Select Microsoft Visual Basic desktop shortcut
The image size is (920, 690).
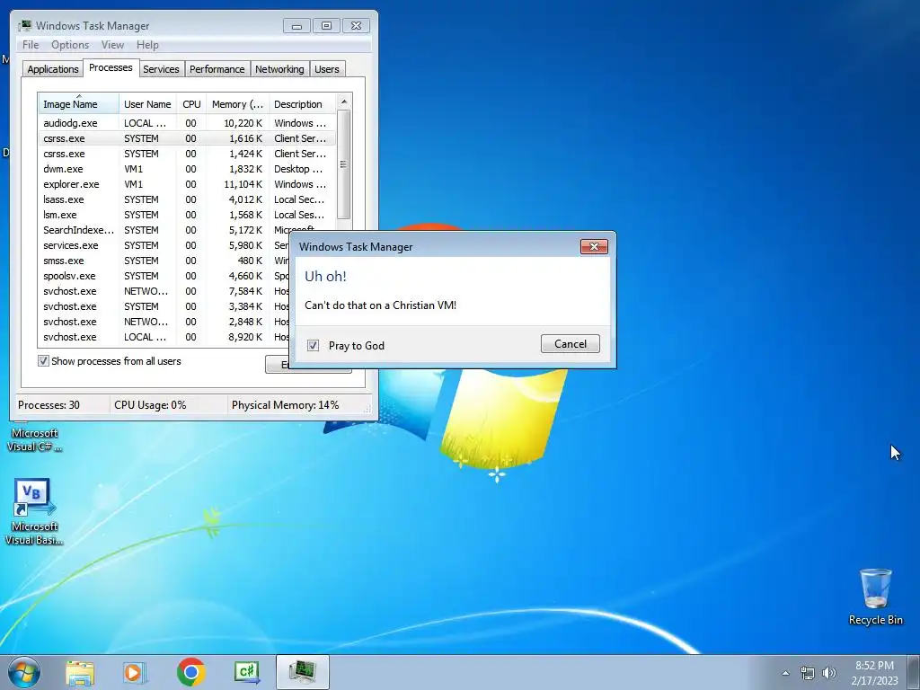tap(34, 511)
